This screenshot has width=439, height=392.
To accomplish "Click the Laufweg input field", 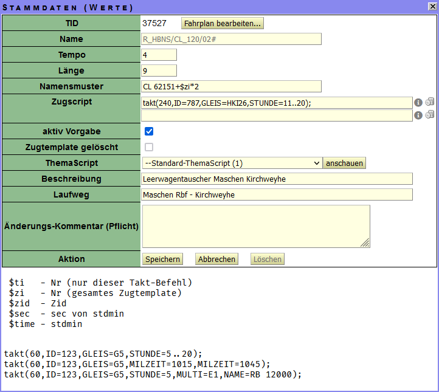I will [x=277, y=194].
